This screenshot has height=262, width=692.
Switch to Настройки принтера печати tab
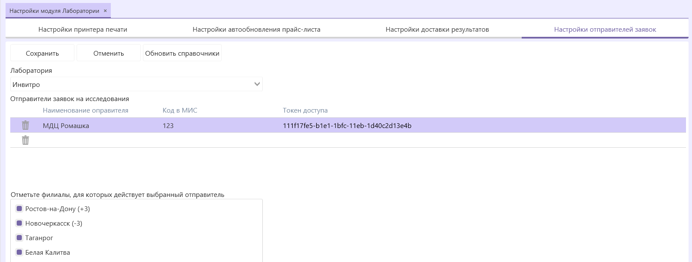(x=83, y=30)
